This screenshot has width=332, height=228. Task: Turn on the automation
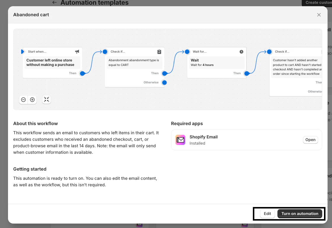pos(300,214)
